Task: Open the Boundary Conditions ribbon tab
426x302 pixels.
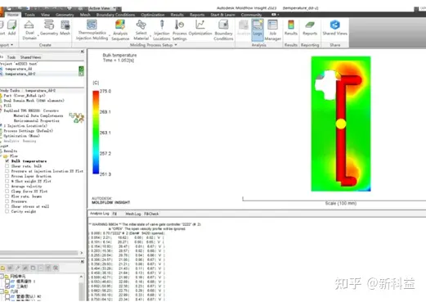Action: pos(115,15)
